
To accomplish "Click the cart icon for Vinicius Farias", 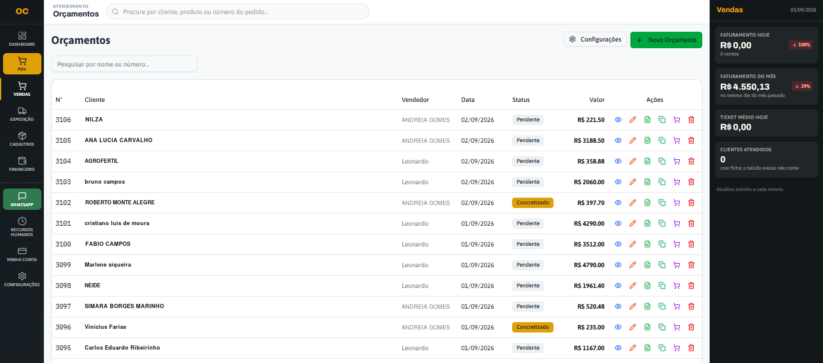I will tap(677, 327).
